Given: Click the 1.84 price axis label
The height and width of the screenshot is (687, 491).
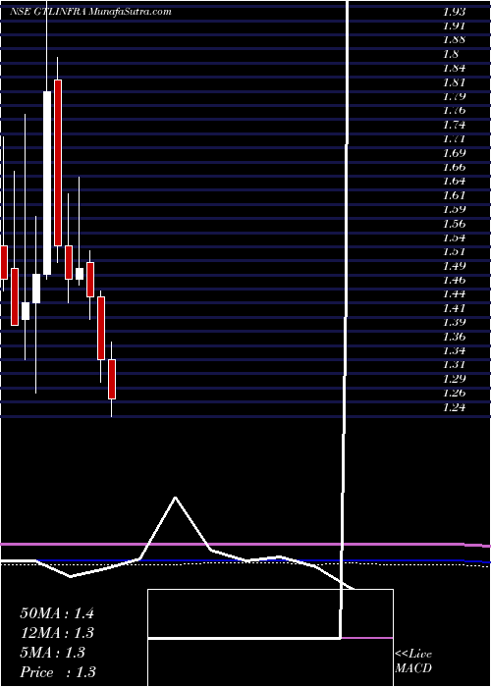Looking at the screenshot, I should click(455, 69).
